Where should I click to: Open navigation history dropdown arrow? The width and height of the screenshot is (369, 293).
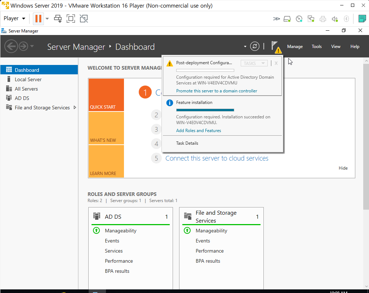pyautogui.click(x=32, y=46)
